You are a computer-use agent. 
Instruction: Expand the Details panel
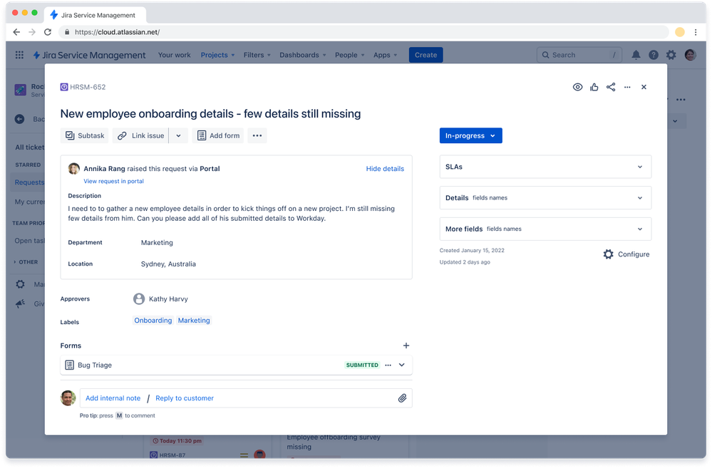tap(545, 198)
